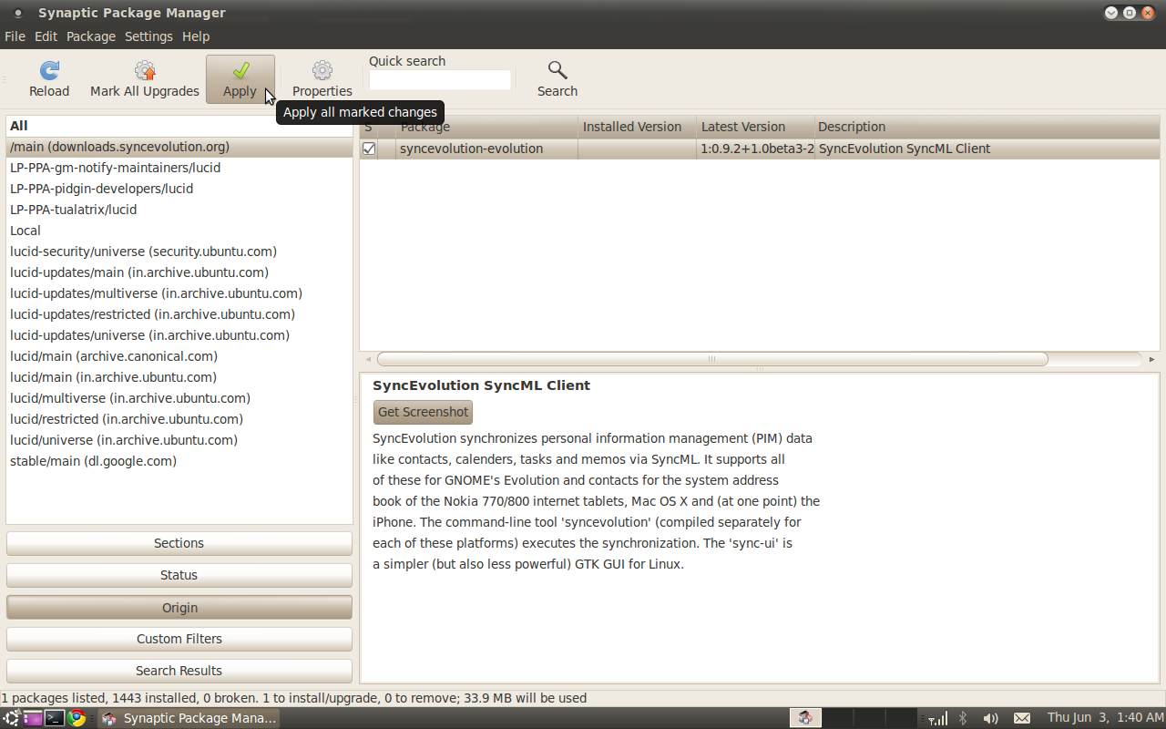Click the Reload toolbar icon
Screen dimensions: 1166x729
click(49, 71)
